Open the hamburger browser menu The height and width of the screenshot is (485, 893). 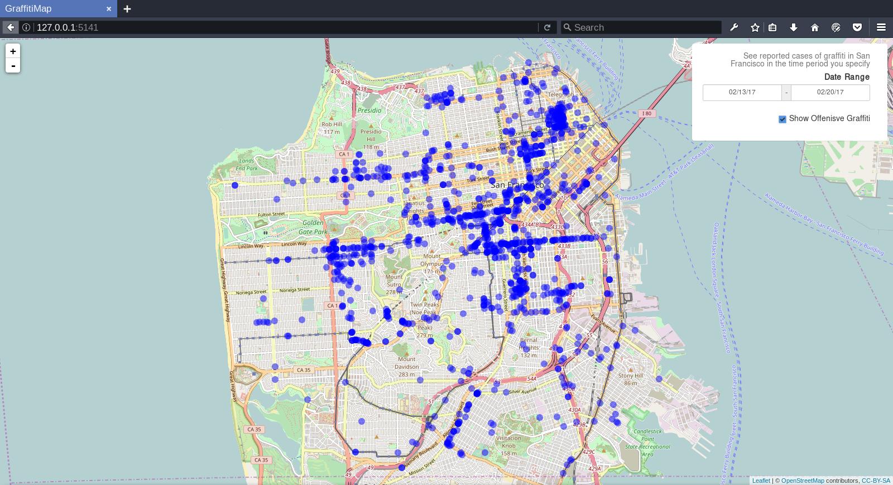(881, 27)
